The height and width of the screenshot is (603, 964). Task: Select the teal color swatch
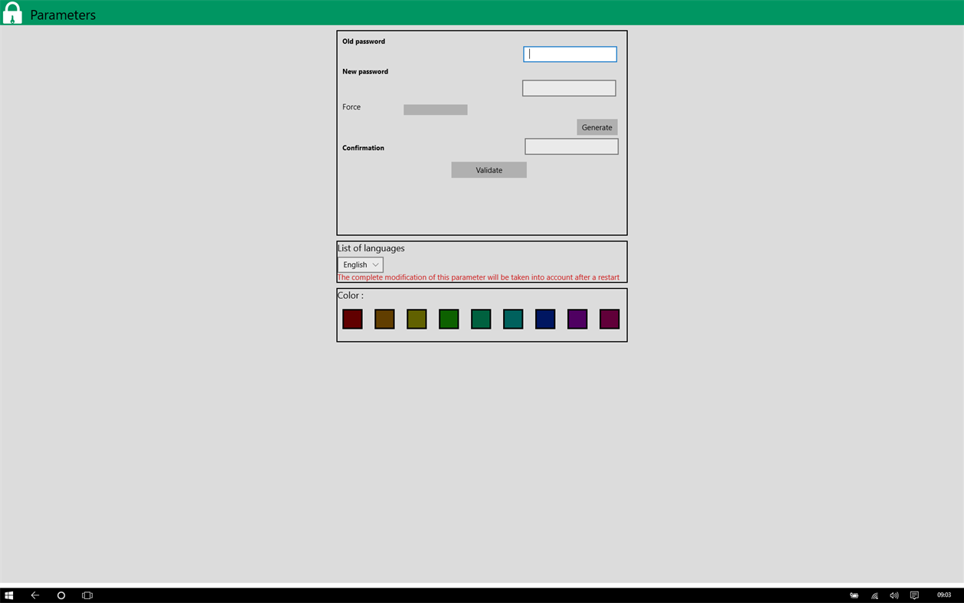[x=513, y=319]
